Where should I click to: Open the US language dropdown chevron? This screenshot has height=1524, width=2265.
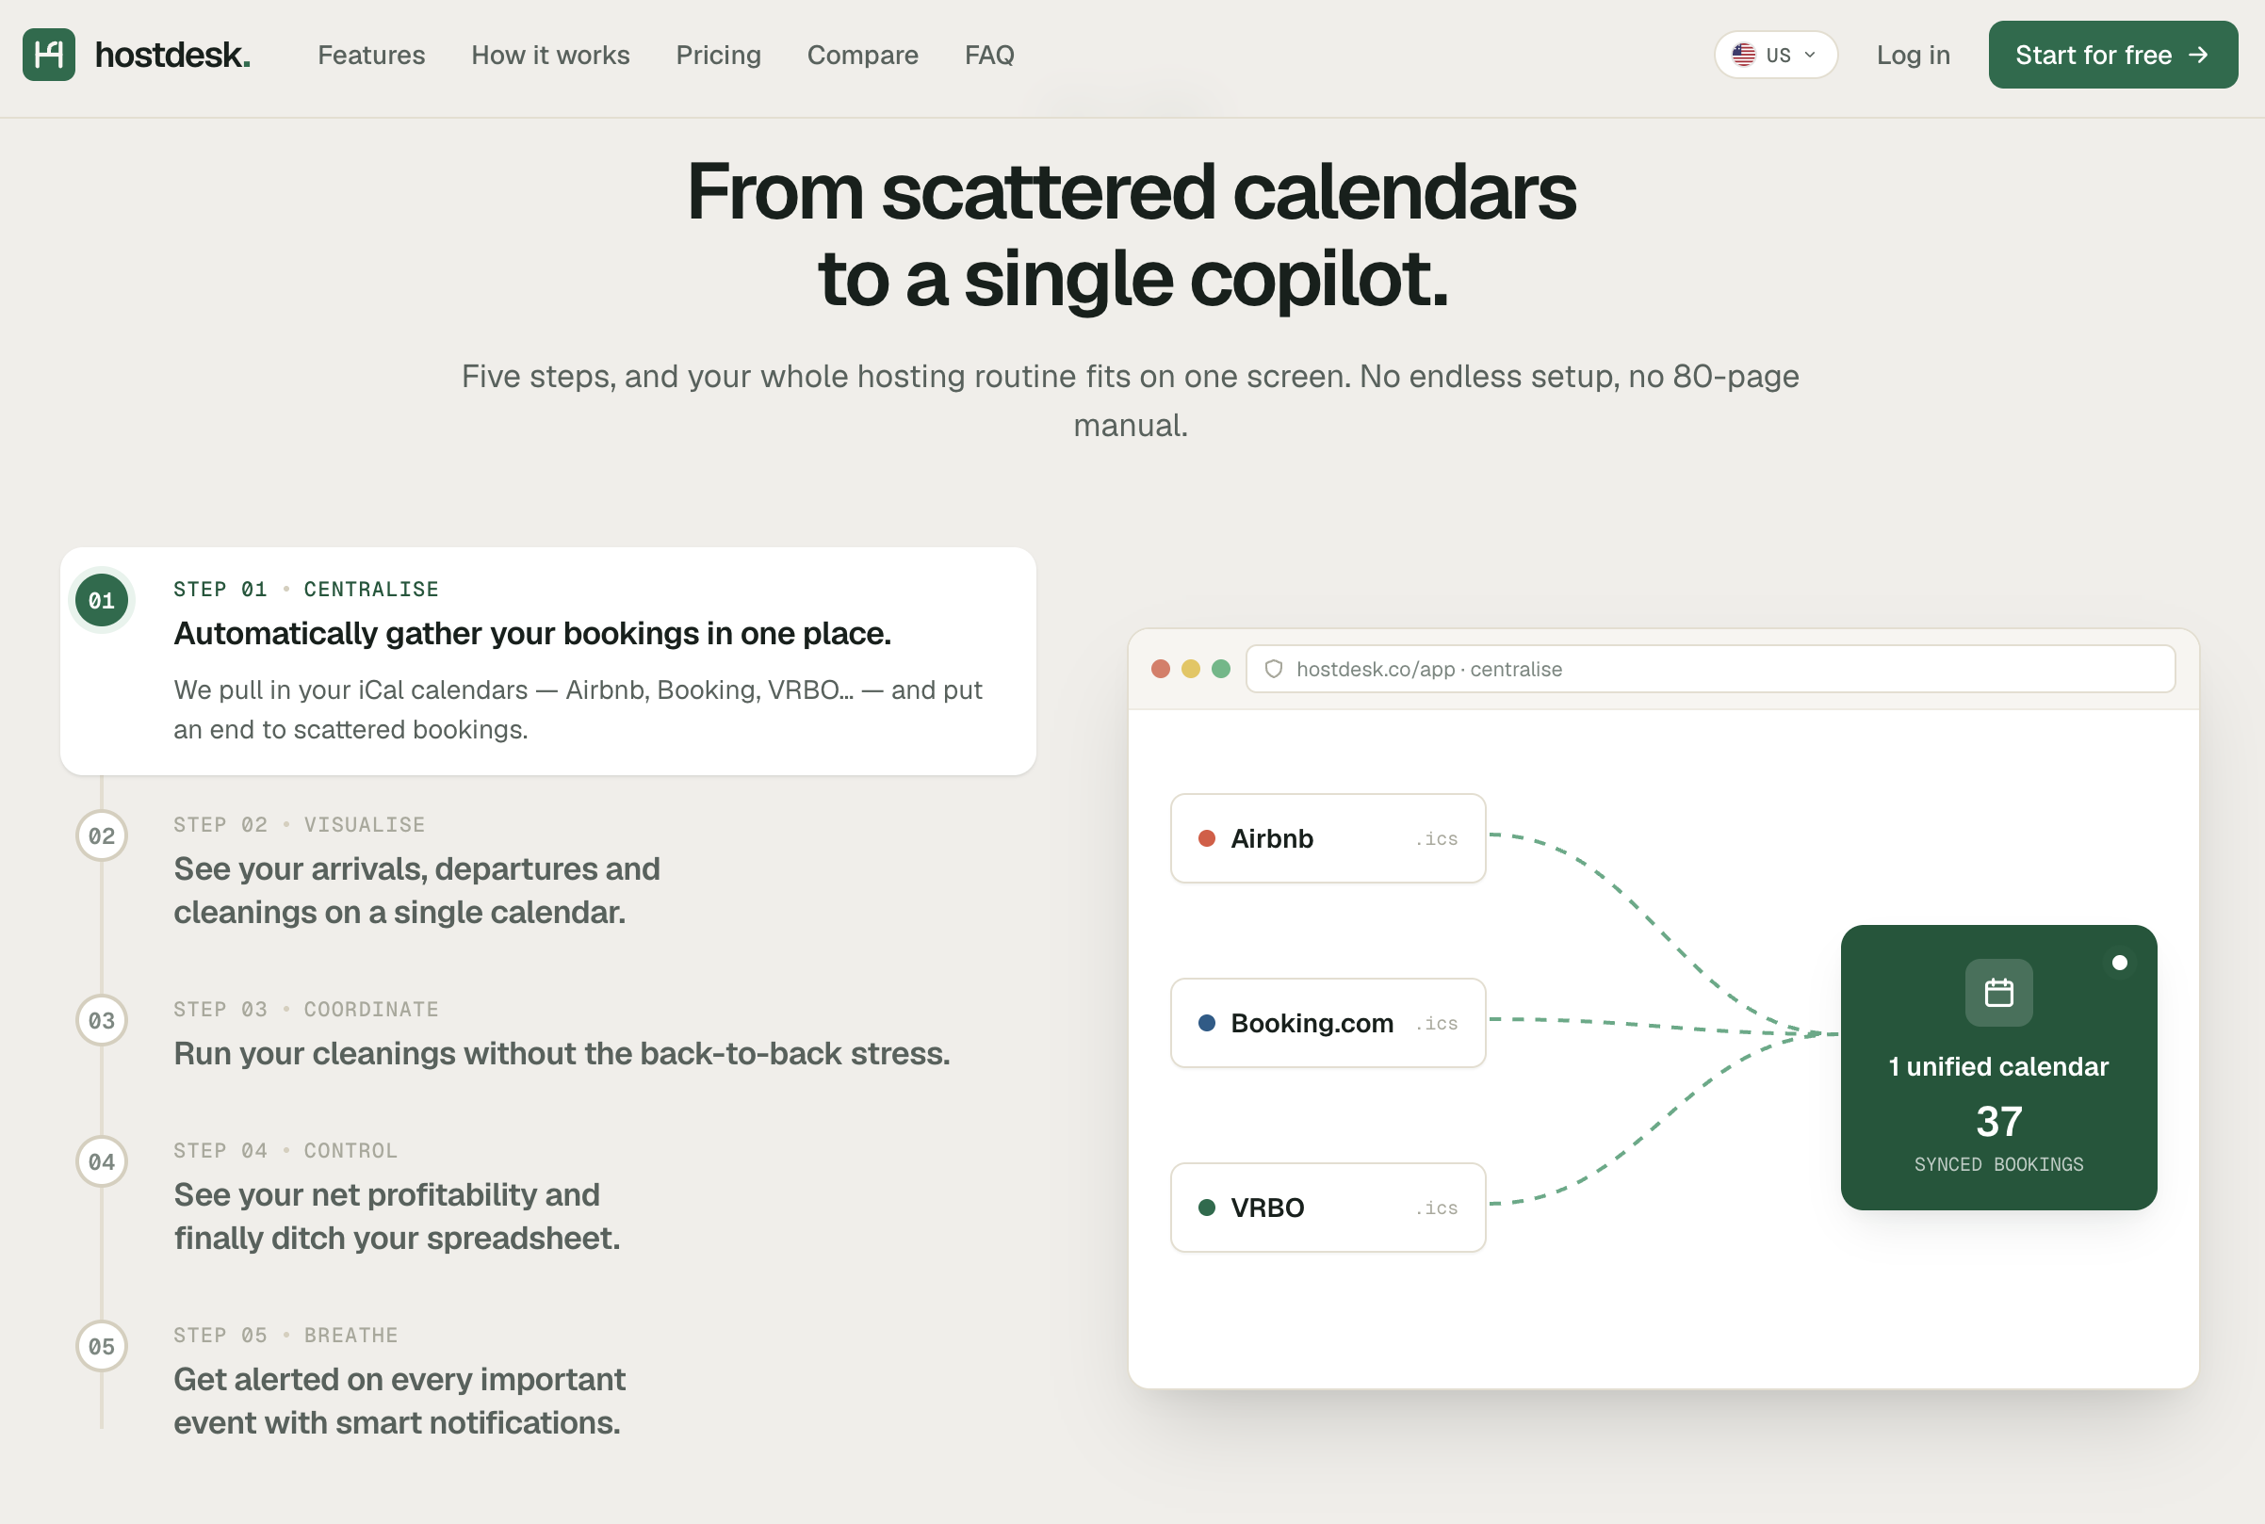click(1810, 55)
